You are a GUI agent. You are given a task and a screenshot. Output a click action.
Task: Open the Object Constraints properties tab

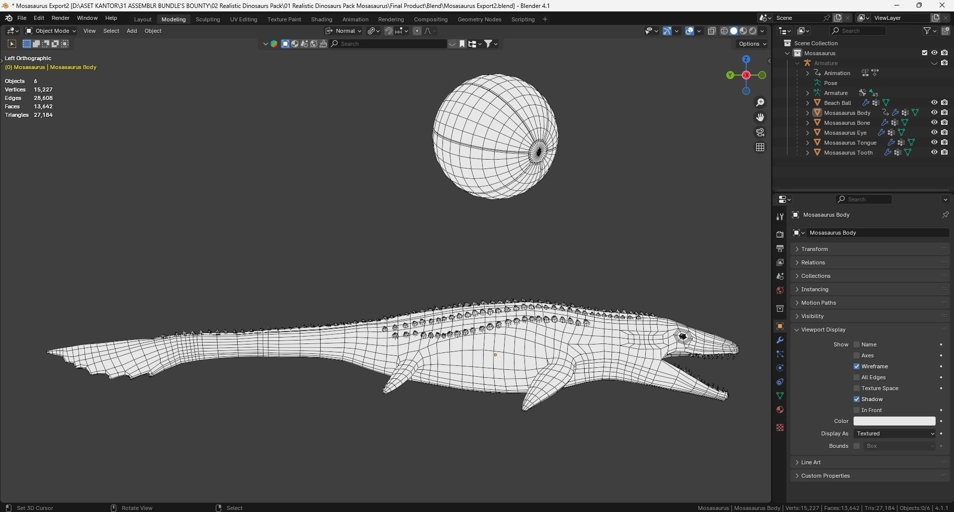(x=780, y=382)
